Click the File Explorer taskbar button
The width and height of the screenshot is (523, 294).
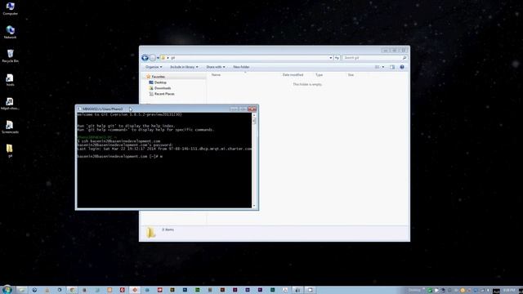coord(22,290)
